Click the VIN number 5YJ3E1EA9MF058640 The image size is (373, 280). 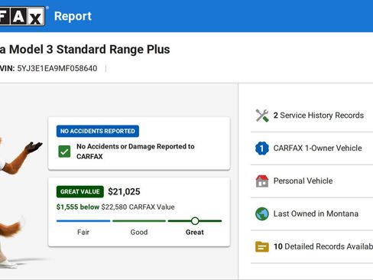(57, 68)
